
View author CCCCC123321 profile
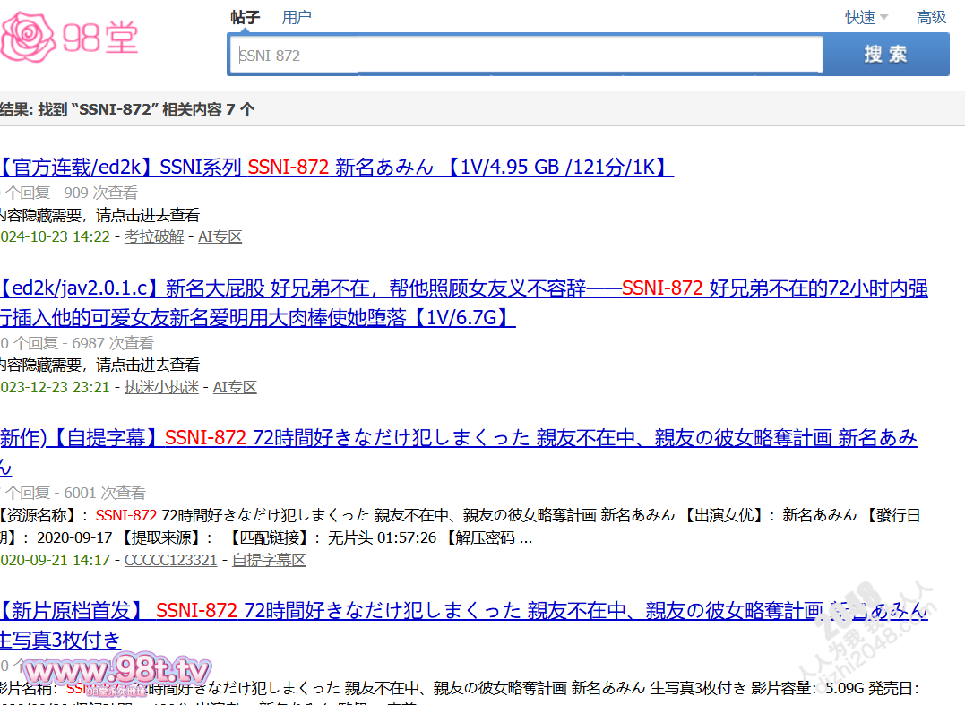coord(170,560)
